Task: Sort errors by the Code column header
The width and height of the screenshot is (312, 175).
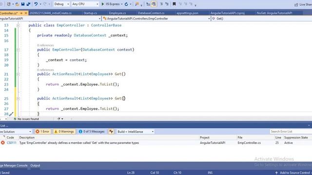Action: click(x=10, y=137)
